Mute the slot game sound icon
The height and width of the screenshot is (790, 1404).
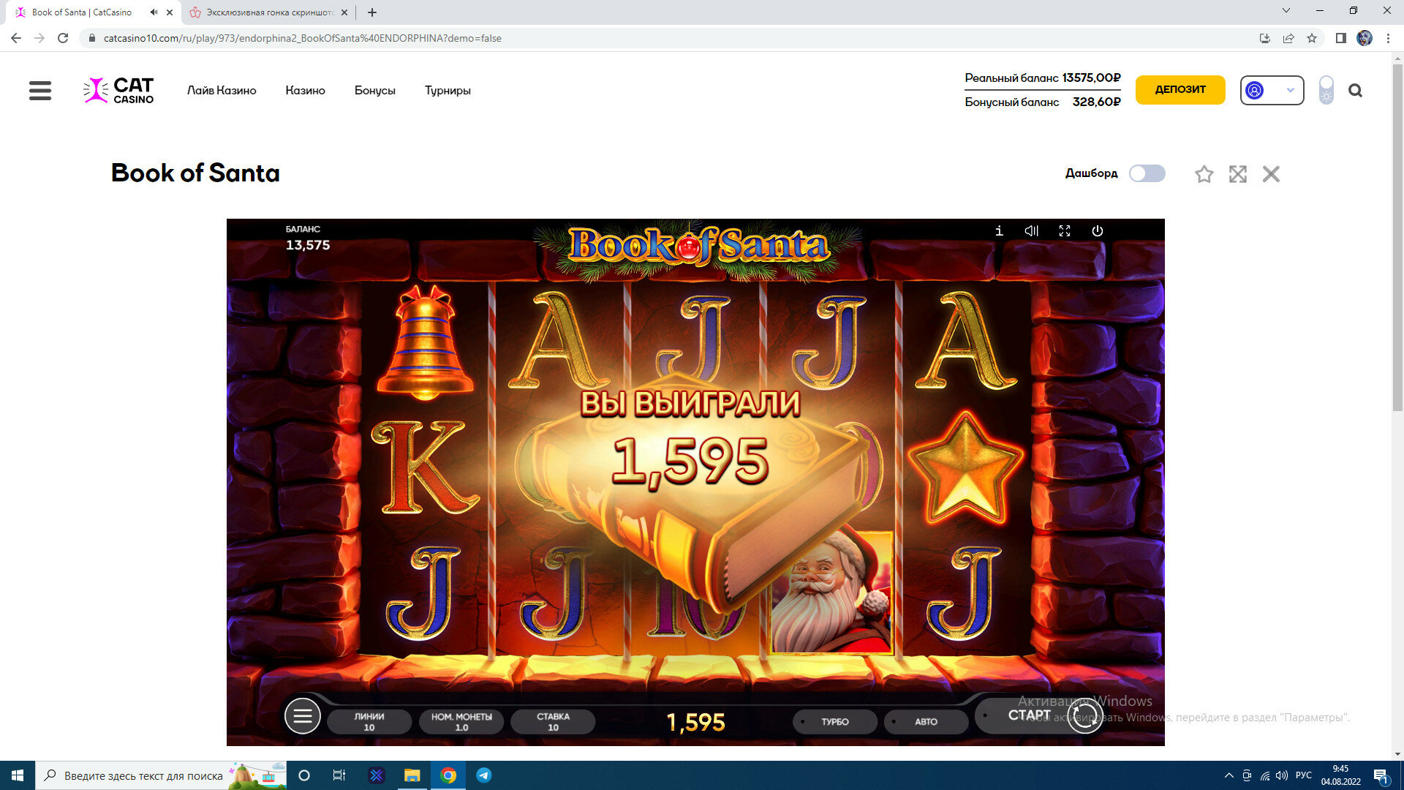click(x=1032, y=231)
